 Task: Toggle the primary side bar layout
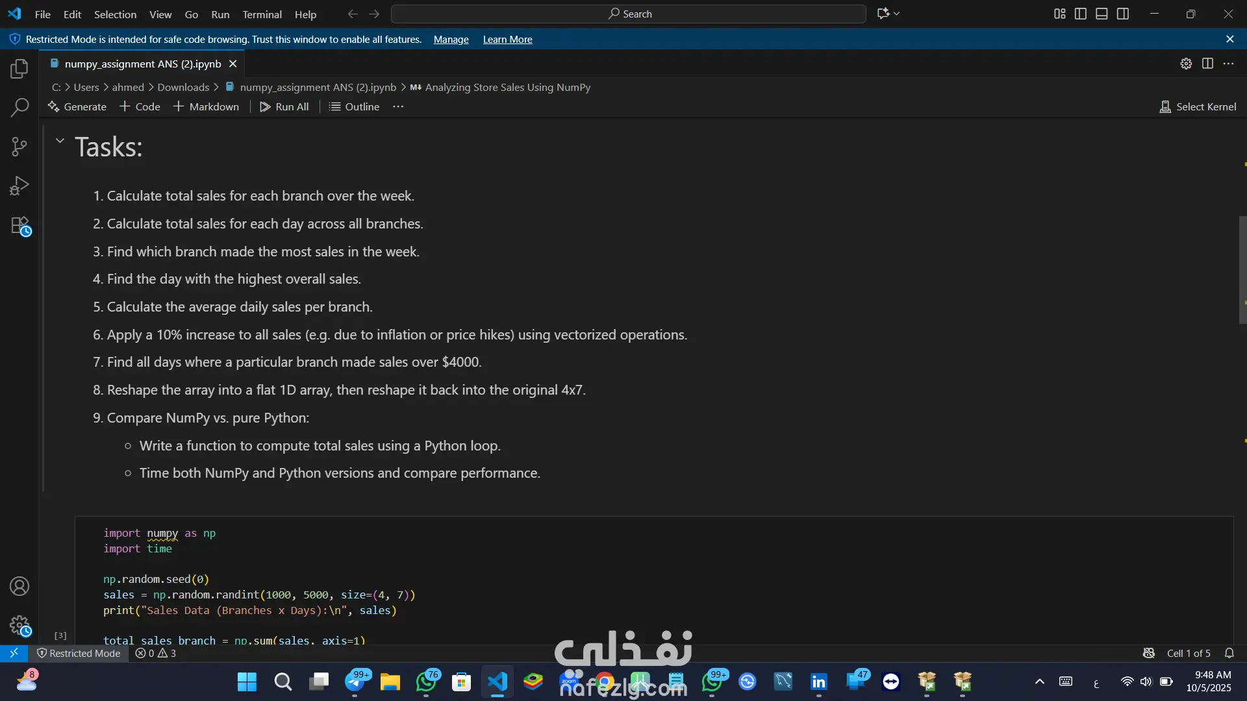1081,14
